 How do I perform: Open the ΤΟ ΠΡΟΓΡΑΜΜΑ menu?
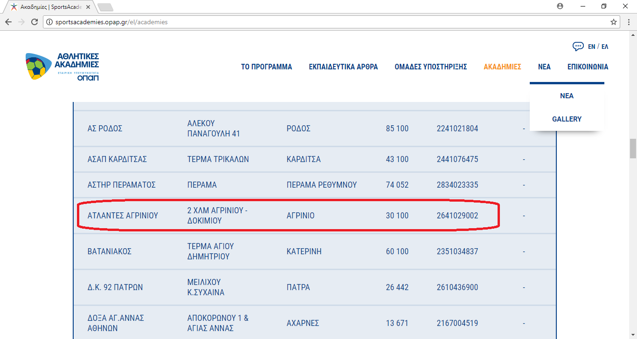(266, 67)
